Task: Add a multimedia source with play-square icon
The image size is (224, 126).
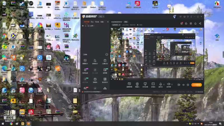Action: 153,85
